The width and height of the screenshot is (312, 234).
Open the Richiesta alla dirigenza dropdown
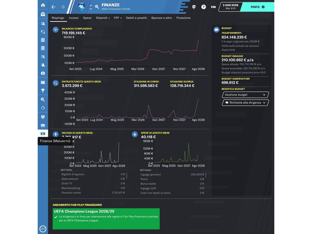(x=245, y=103)
